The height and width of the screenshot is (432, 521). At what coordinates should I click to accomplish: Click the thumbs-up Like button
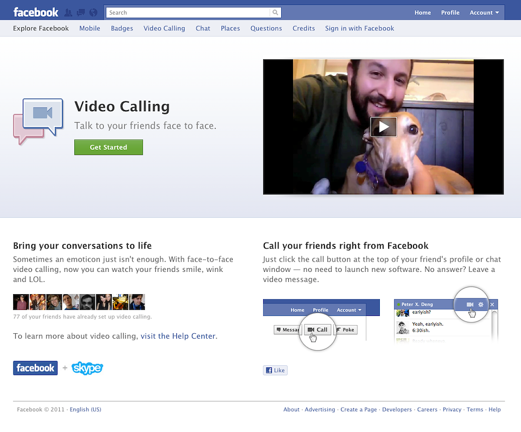pyautogui.click(x=275, y=370)
